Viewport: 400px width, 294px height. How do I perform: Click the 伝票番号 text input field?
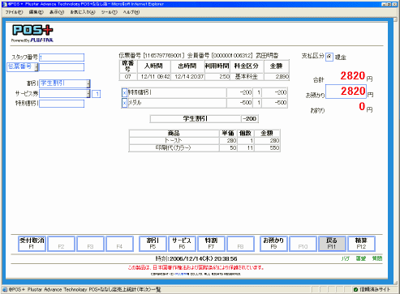click(62, 67)
